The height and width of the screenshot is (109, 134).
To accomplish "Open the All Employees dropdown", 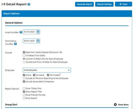I will click(47, 70).
